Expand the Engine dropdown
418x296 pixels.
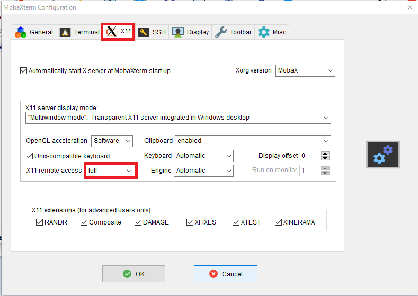pyautogui.click(x=203, y=171)
